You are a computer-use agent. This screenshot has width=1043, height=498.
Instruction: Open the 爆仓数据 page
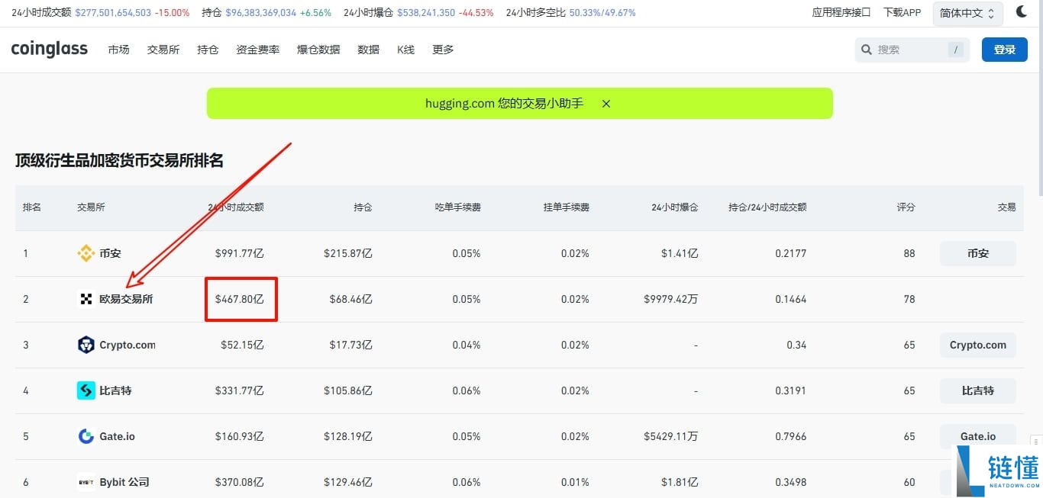[x=318, y=49]
